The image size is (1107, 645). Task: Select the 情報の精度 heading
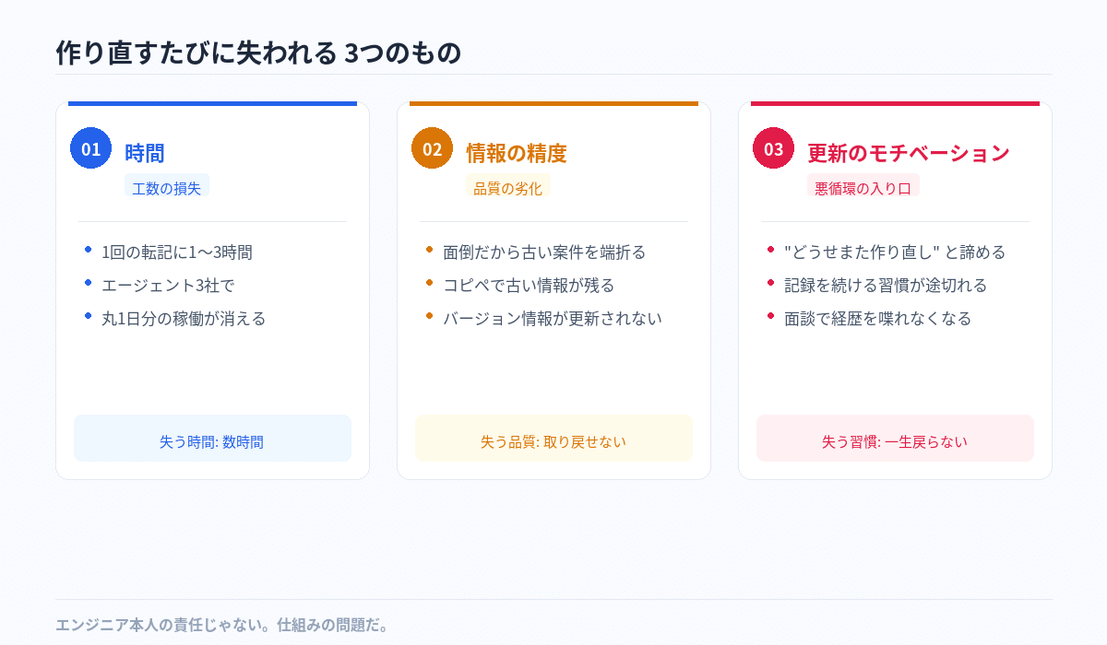pos(516,153)
